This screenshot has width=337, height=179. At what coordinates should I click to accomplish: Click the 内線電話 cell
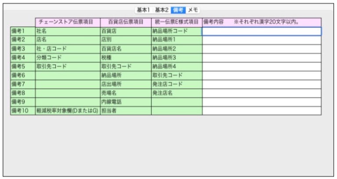coord(126,102)
